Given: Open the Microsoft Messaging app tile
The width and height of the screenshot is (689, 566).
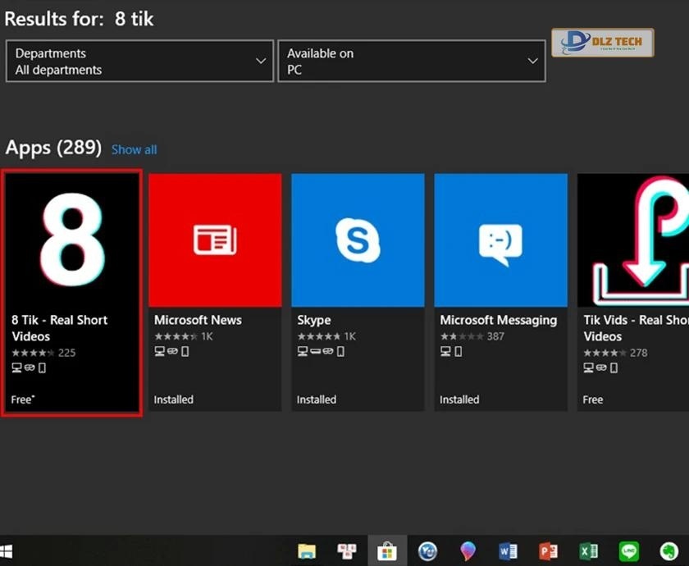Looking at the screenshot, I should [x=500, y=240].
